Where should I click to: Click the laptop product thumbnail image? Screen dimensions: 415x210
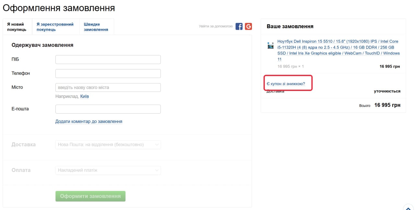click(270, 45)
